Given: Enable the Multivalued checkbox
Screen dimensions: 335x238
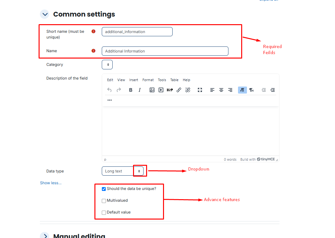Looking at the screenshot, I should click(104, 201).
